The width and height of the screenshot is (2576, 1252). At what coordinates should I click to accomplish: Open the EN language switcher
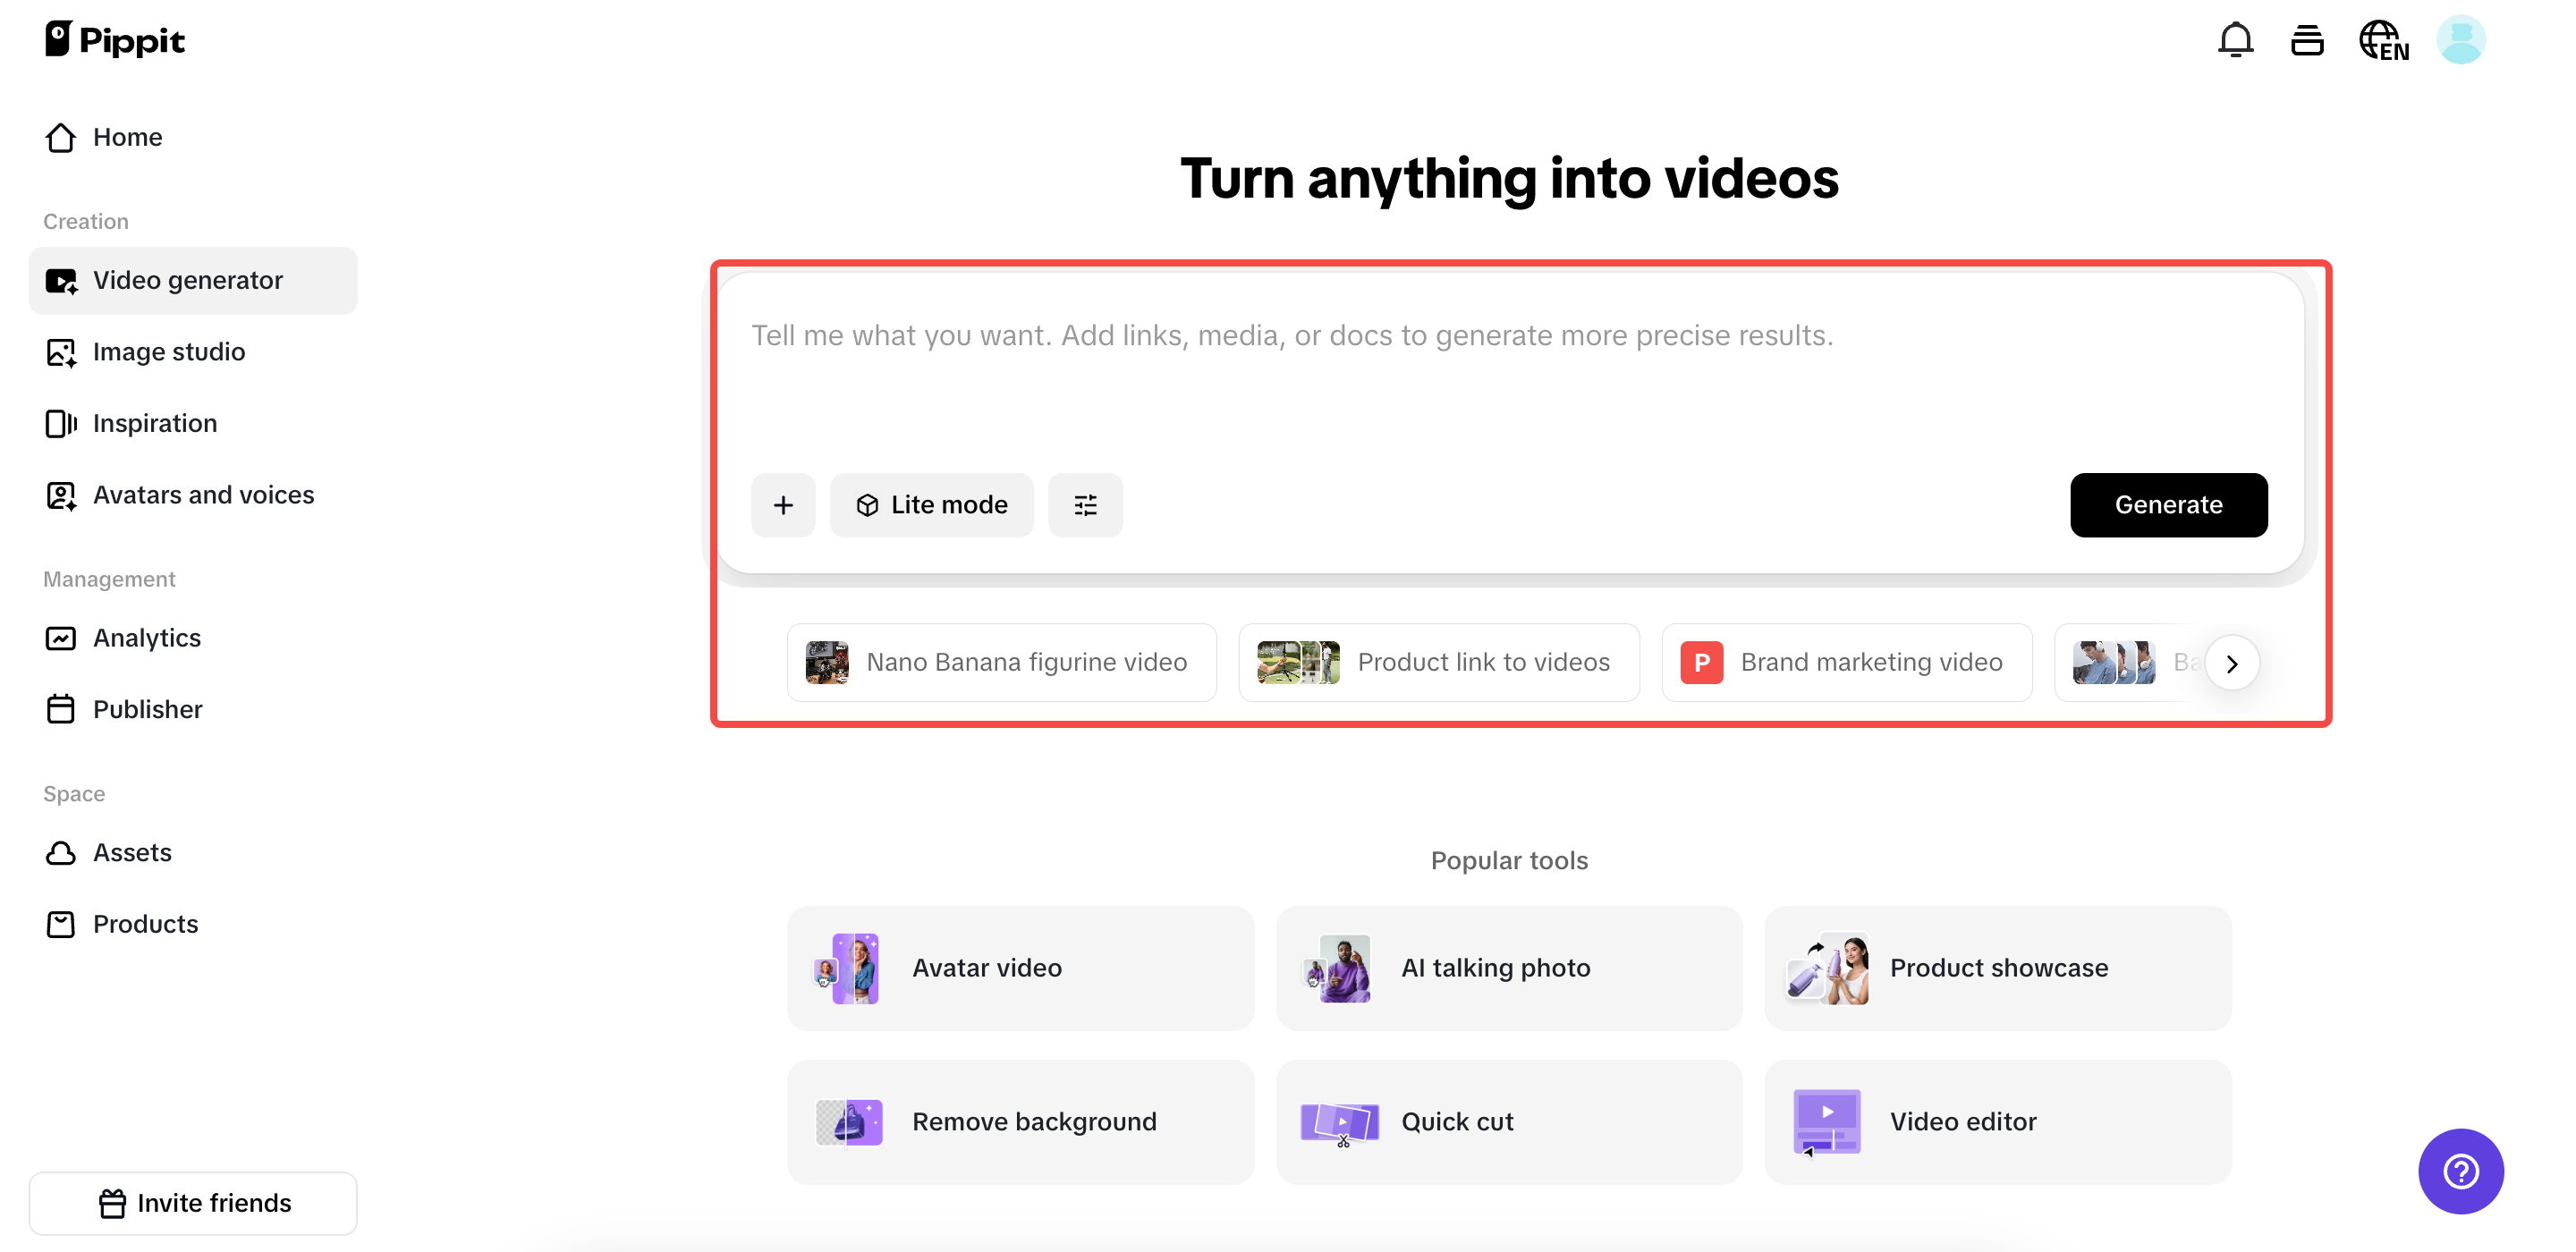[2384, 39]
